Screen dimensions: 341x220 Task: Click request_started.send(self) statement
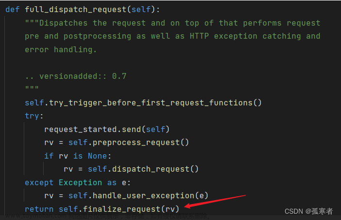pos(107,129)
